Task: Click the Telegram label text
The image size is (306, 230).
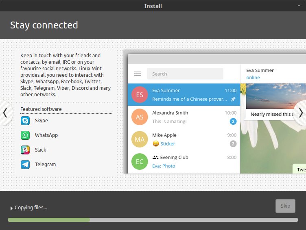Action: click(45, 165)
